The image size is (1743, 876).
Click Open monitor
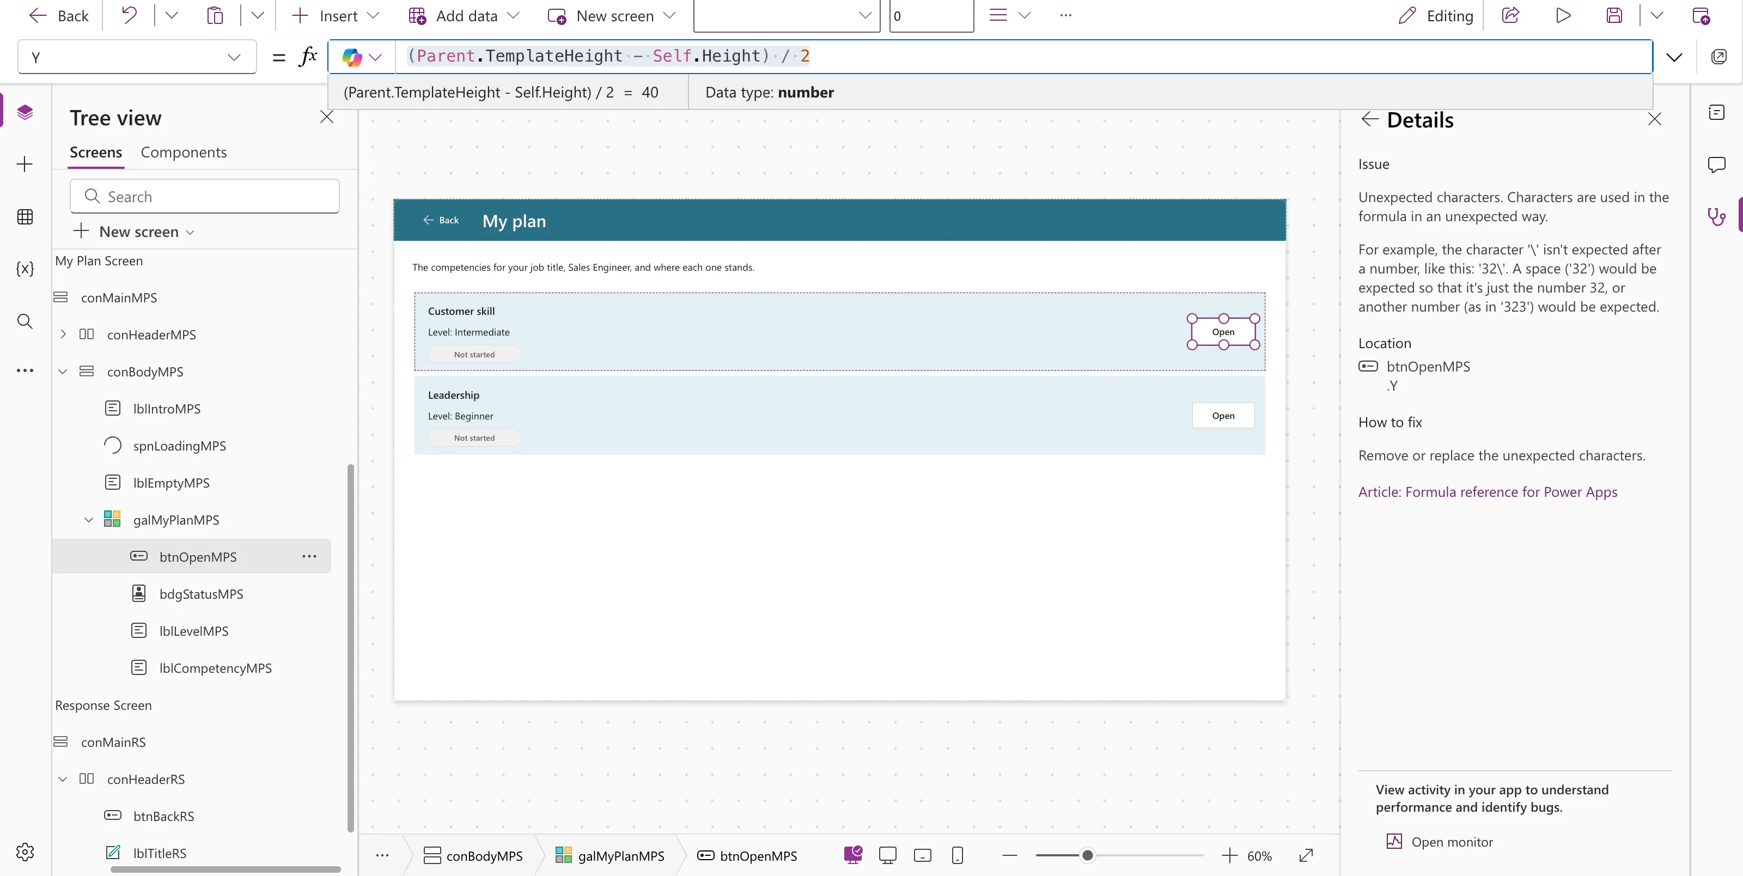1439,842
